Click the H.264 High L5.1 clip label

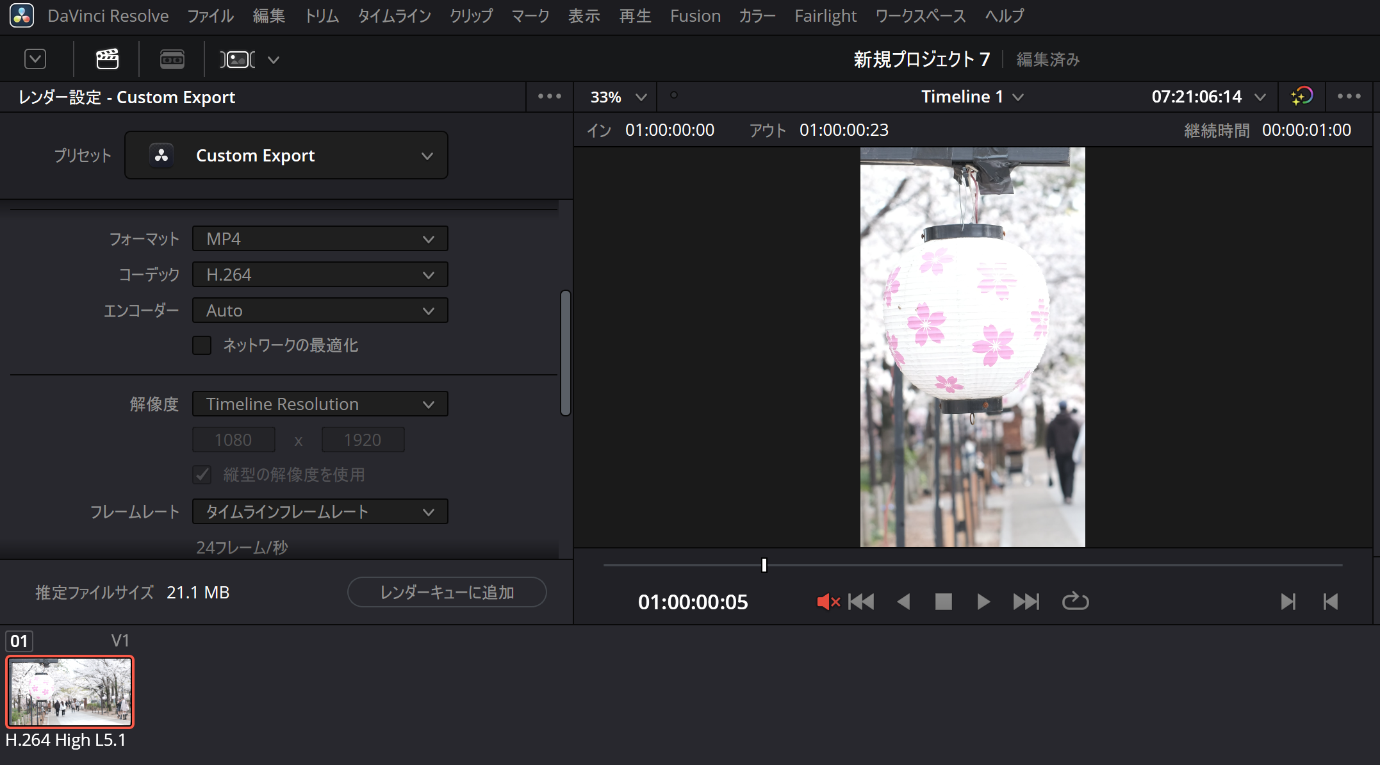tap(65, 740)
